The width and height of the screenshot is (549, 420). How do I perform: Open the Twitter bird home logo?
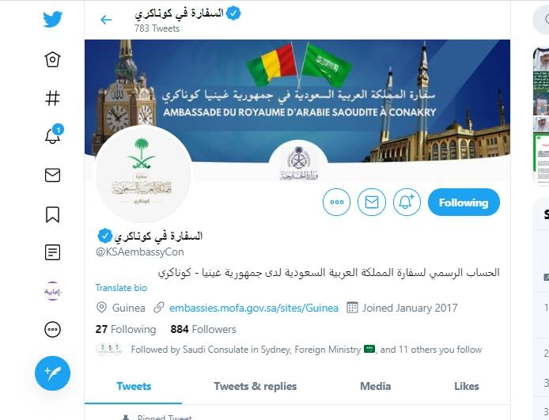click(52, 19)
